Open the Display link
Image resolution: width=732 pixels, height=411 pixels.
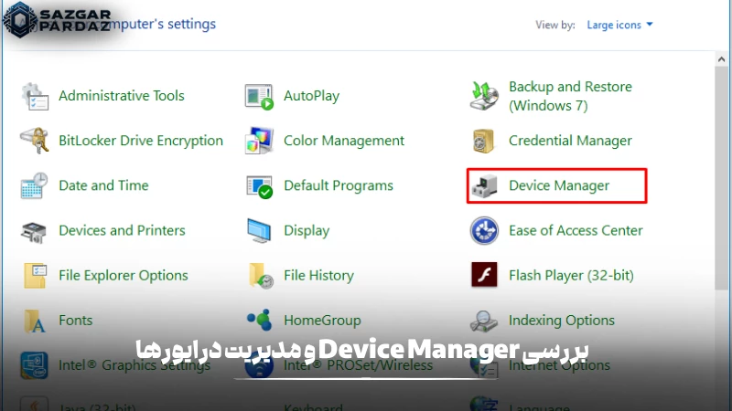pos(307,231)
